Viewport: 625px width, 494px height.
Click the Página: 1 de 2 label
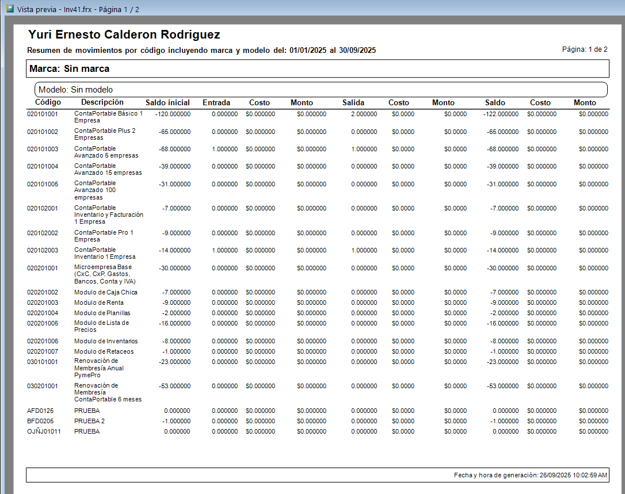pyautogui.click(x=585, y=49)
